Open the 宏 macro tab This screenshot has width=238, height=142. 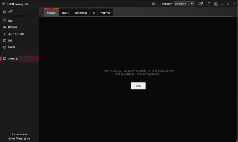click(94, 13)
